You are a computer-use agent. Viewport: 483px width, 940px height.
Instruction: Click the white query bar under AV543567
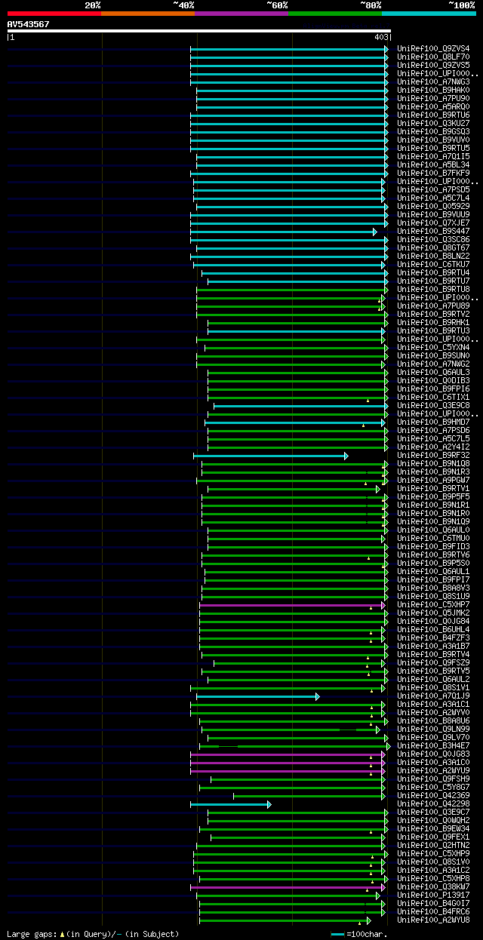[x=198, y=31]
